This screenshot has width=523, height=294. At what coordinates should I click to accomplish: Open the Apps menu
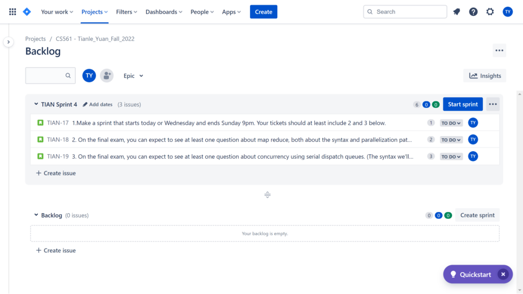point(231,12)
